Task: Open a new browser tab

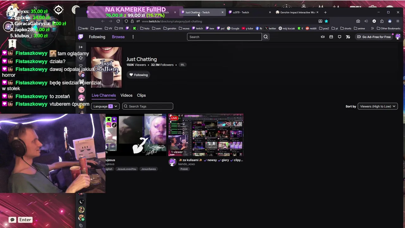Action: pos(325,12)
